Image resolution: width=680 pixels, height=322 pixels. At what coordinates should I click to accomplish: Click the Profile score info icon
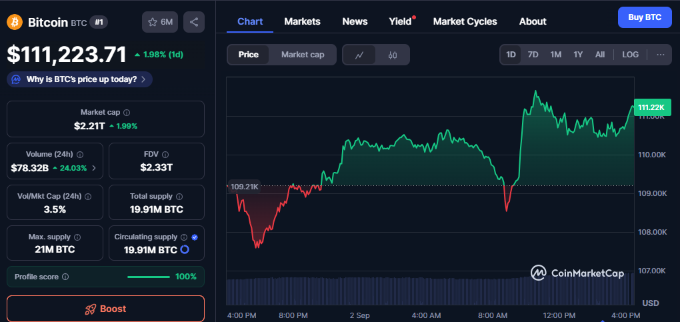[x=65, y=277]
